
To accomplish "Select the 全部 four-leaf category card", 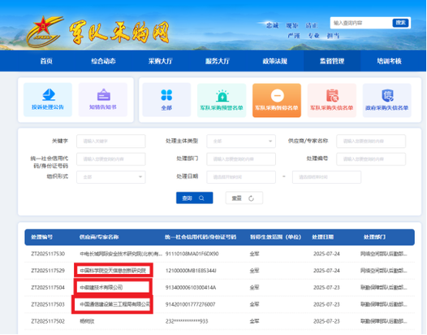I will click(166, 100).
